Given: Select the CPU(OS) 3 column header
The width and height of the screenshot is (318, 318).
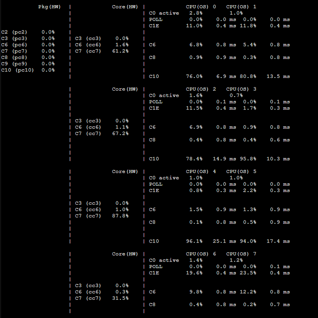Looking at the screenshot, I should (x=241, y=89).
